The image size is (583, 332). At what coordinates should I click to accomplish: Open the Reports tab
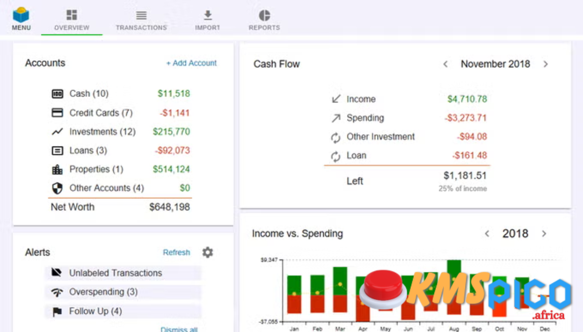point(264,20)
